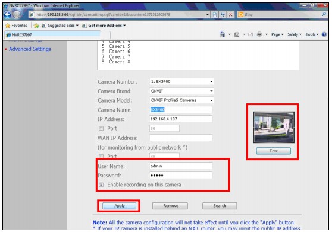The height and width of the screenshot is (232, 332).
Task: Open a new blank tab
Action: [105, 35]
